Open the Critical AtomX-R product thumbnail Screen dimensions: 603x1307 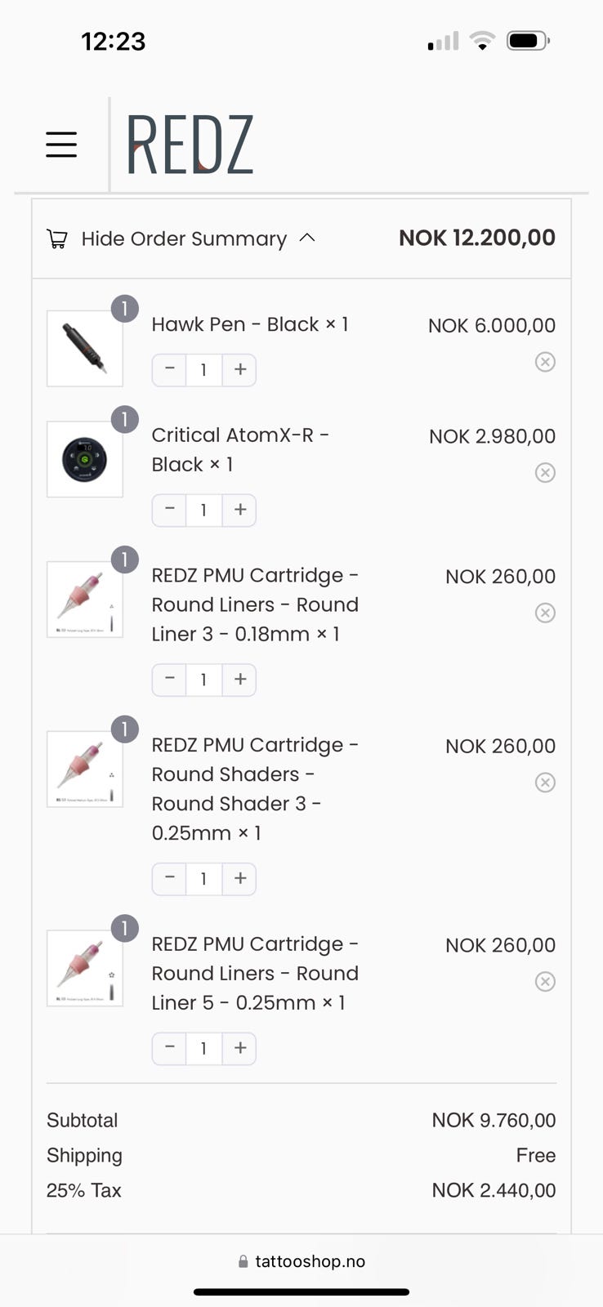click(85, 459)
